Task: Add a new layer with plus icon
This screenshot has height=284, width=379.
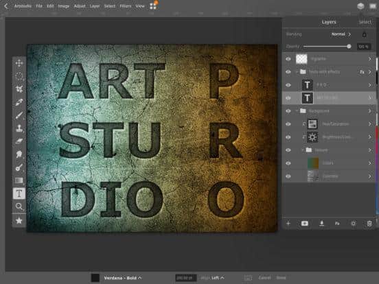Action: point(288,223)
